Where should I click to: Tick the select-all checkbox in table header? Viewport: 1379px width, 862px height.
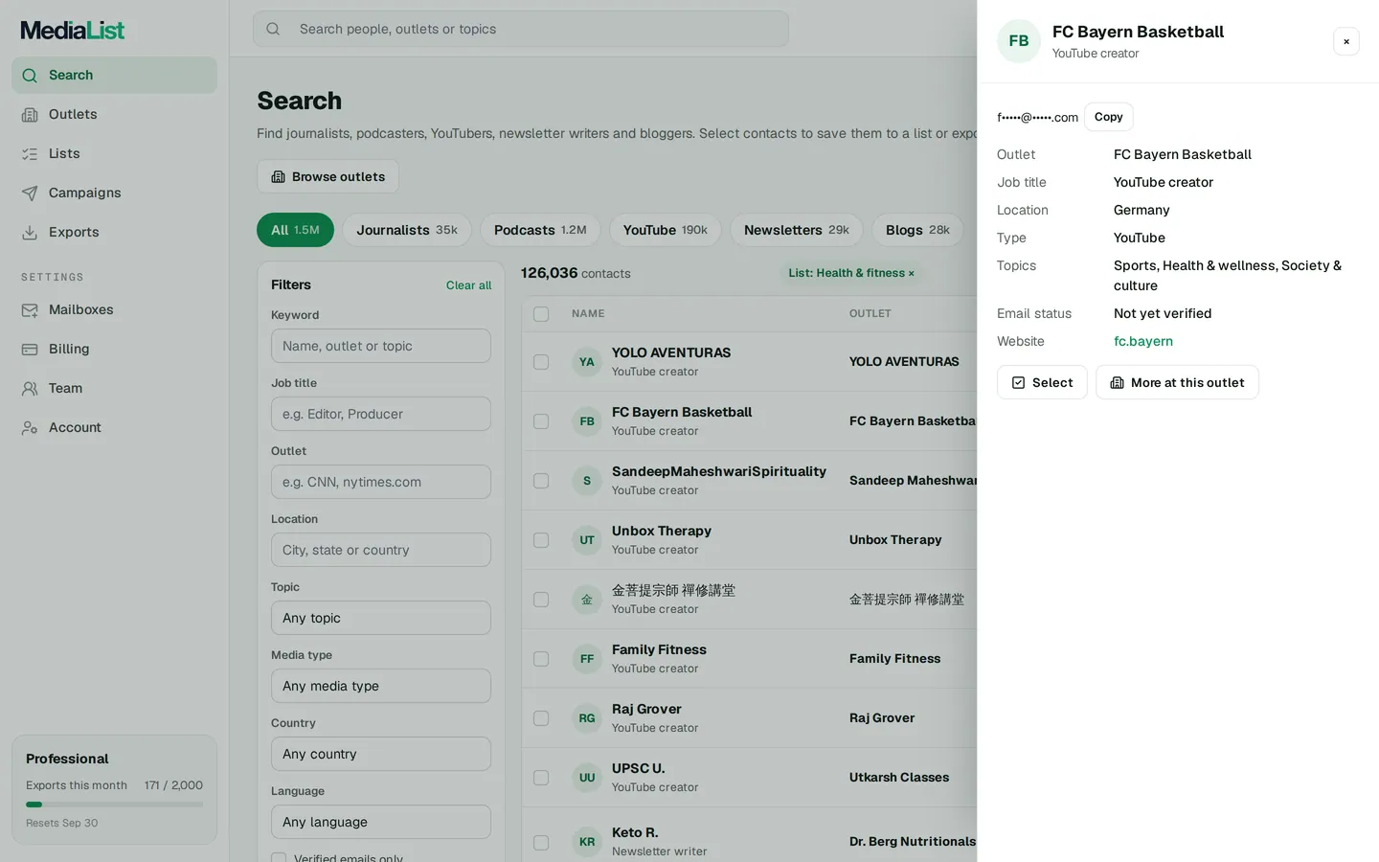[541, 314]
